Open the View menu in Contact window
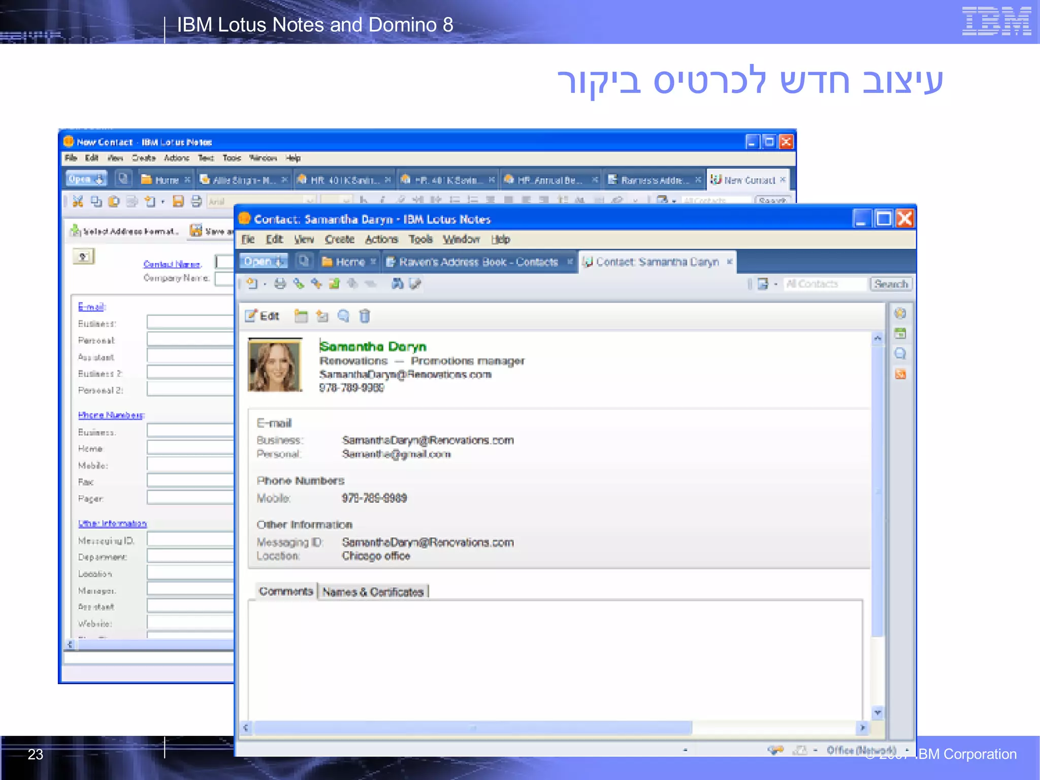Image resolution: width=1040 pixels, height=780 pixels. pos(304,239)
